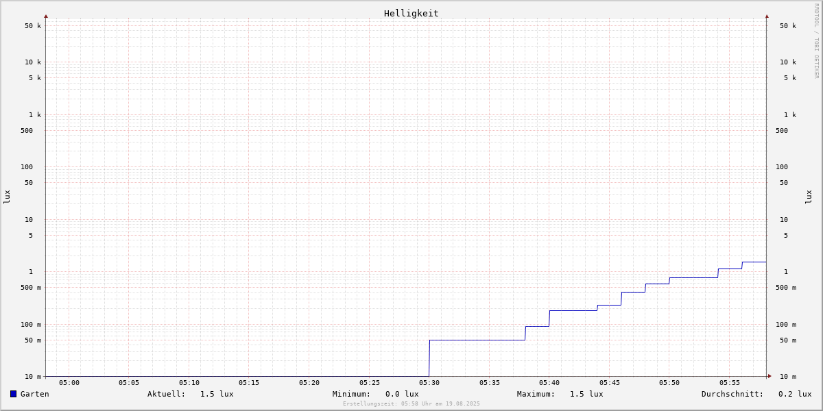Click the 05:25 time axis label

(x=370, y=383)
